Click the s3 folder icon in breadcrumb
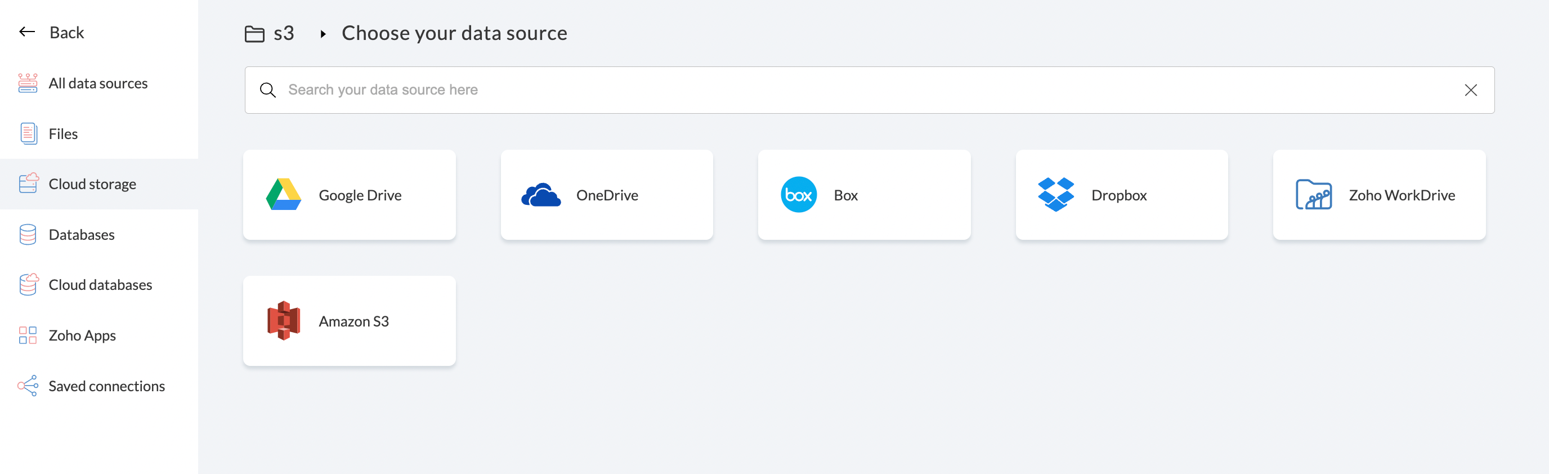The image size is (1549, 474). tap(254, 34)
